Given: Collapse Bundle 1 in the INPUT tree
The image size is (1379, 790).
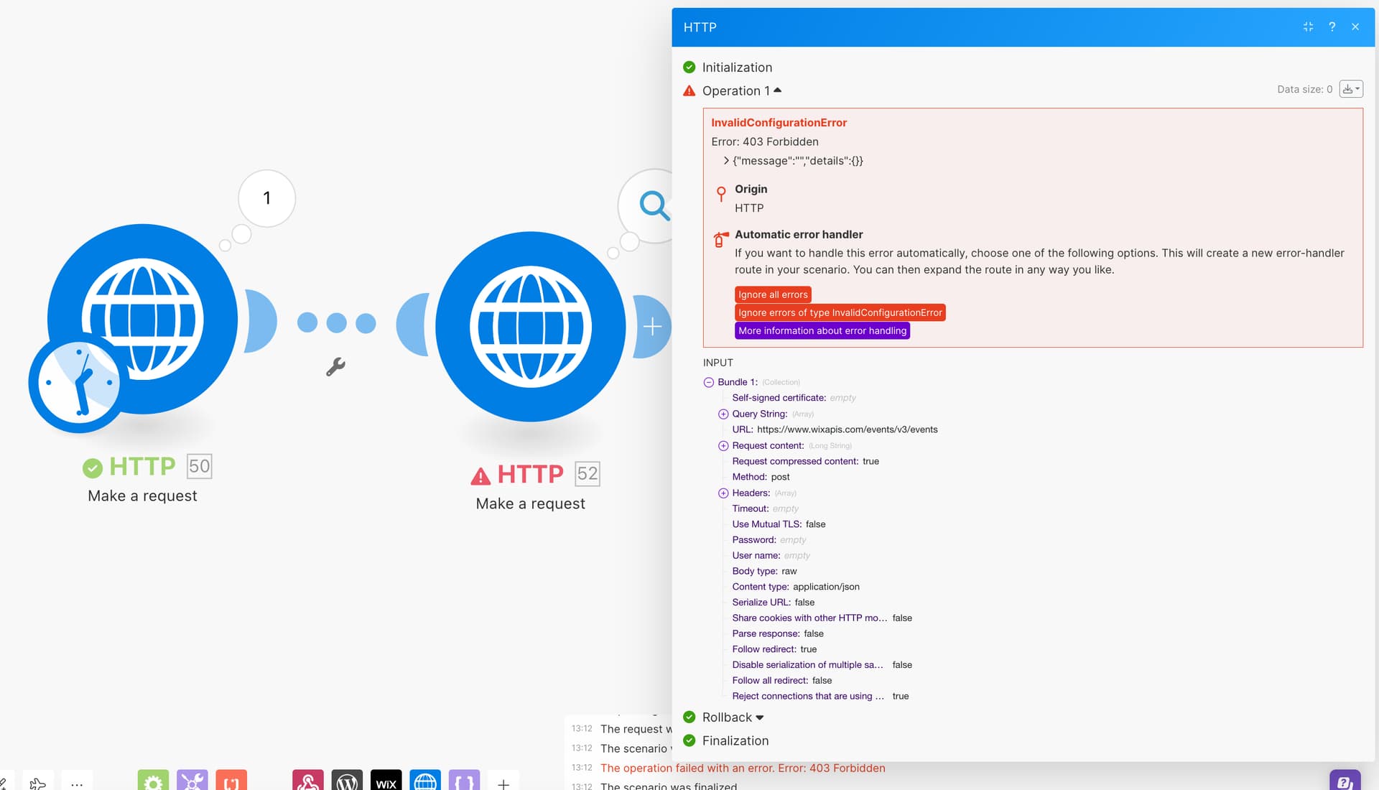Looking at the screenshot, I should coord(709,382).
